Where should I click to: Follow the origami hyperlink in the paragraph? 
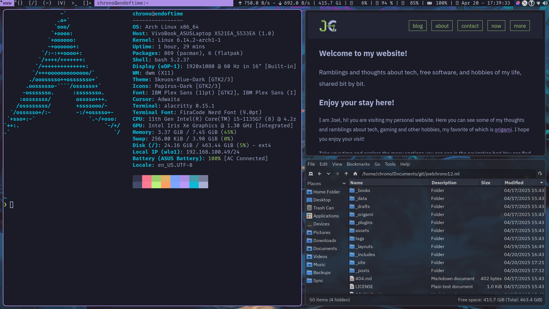point(503,130)
